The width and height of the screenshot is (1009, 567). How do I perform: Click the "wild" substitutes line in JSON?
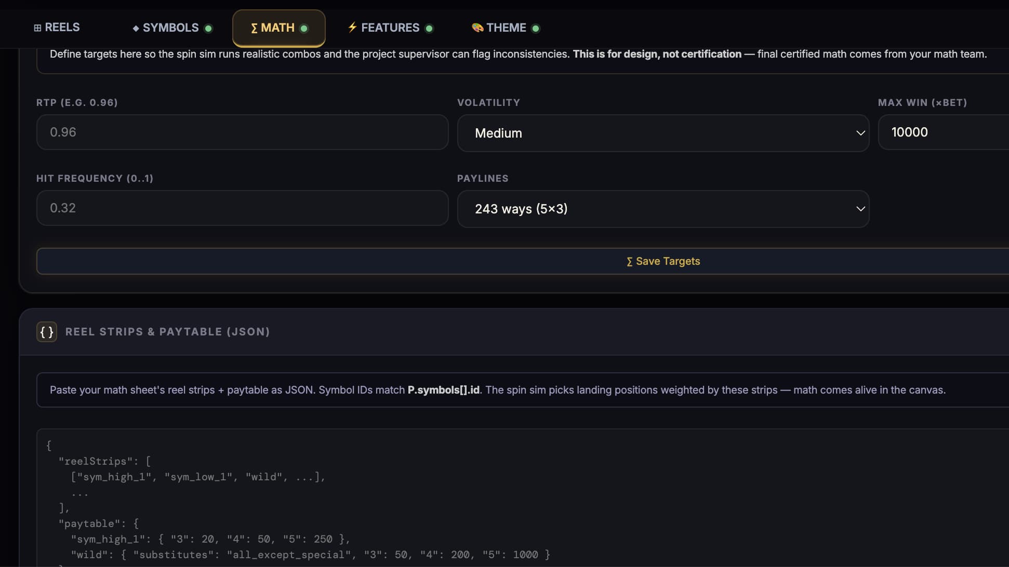pos(310,555)
